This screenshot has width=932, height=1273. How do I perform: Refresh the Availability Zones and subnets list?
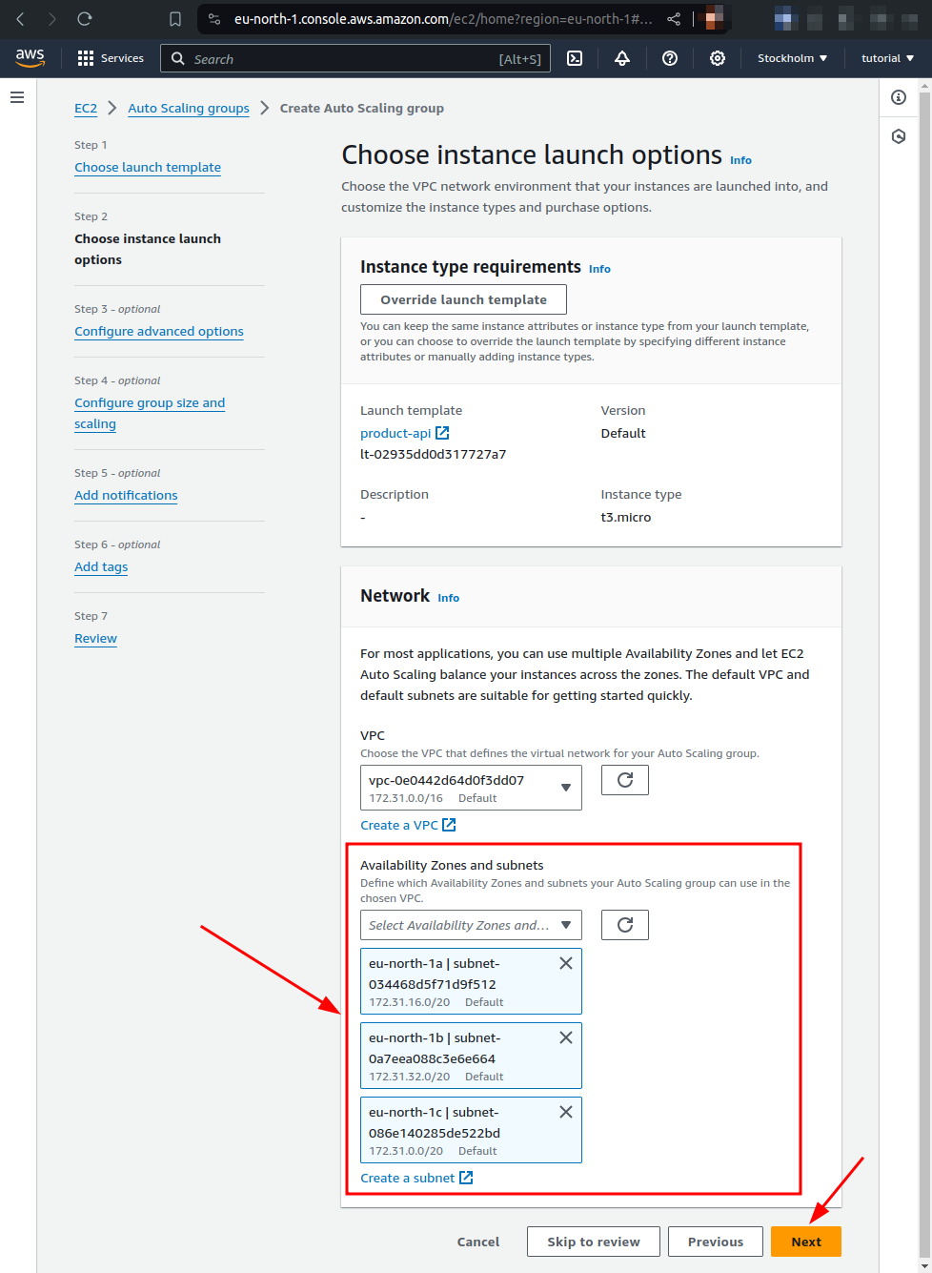click(624, 924)
